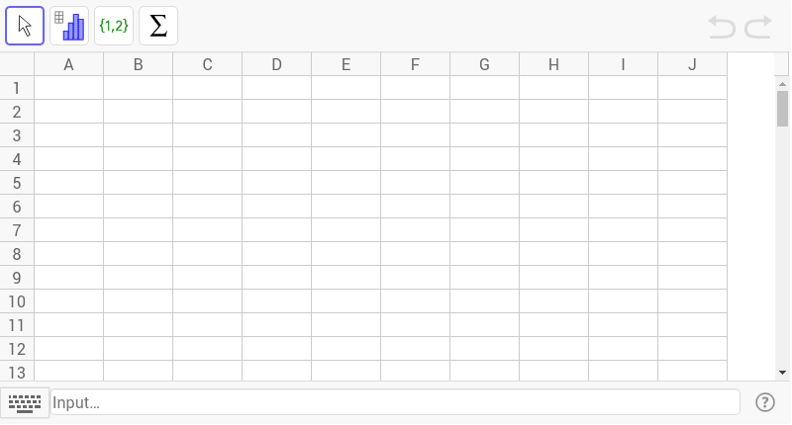792x425 pixels.
Task: Select column D header
Action: point(277,64)
